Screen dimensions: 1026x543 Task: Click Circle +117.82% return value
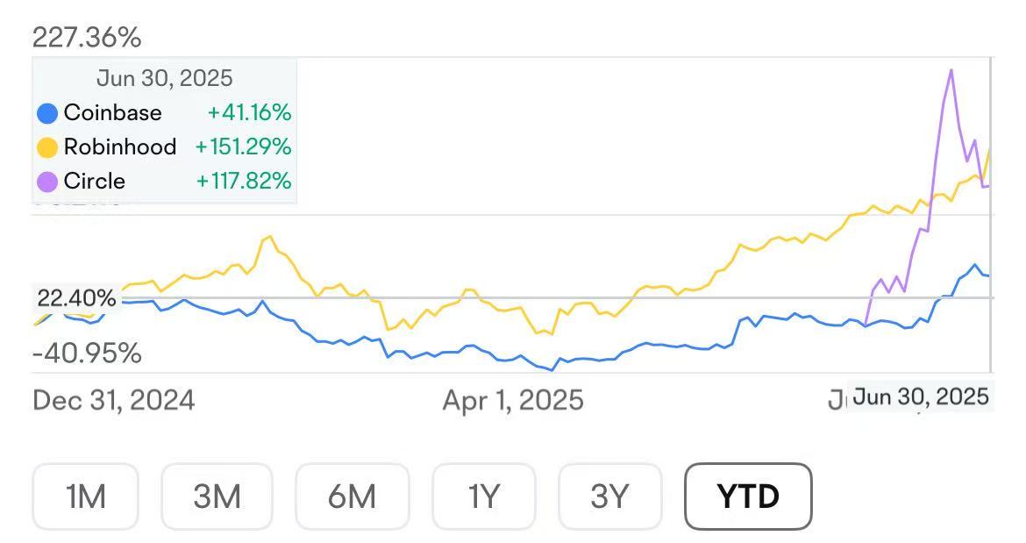(x=244, y=182)
